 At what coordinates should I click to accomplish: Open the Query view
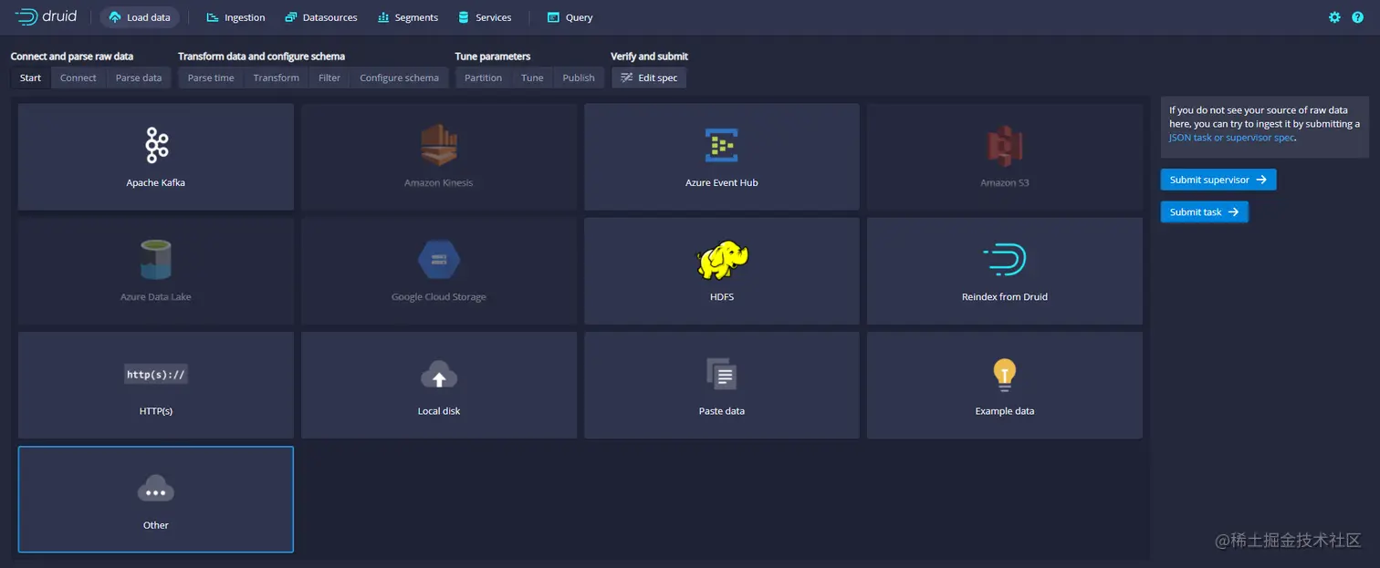coord(570,17)
